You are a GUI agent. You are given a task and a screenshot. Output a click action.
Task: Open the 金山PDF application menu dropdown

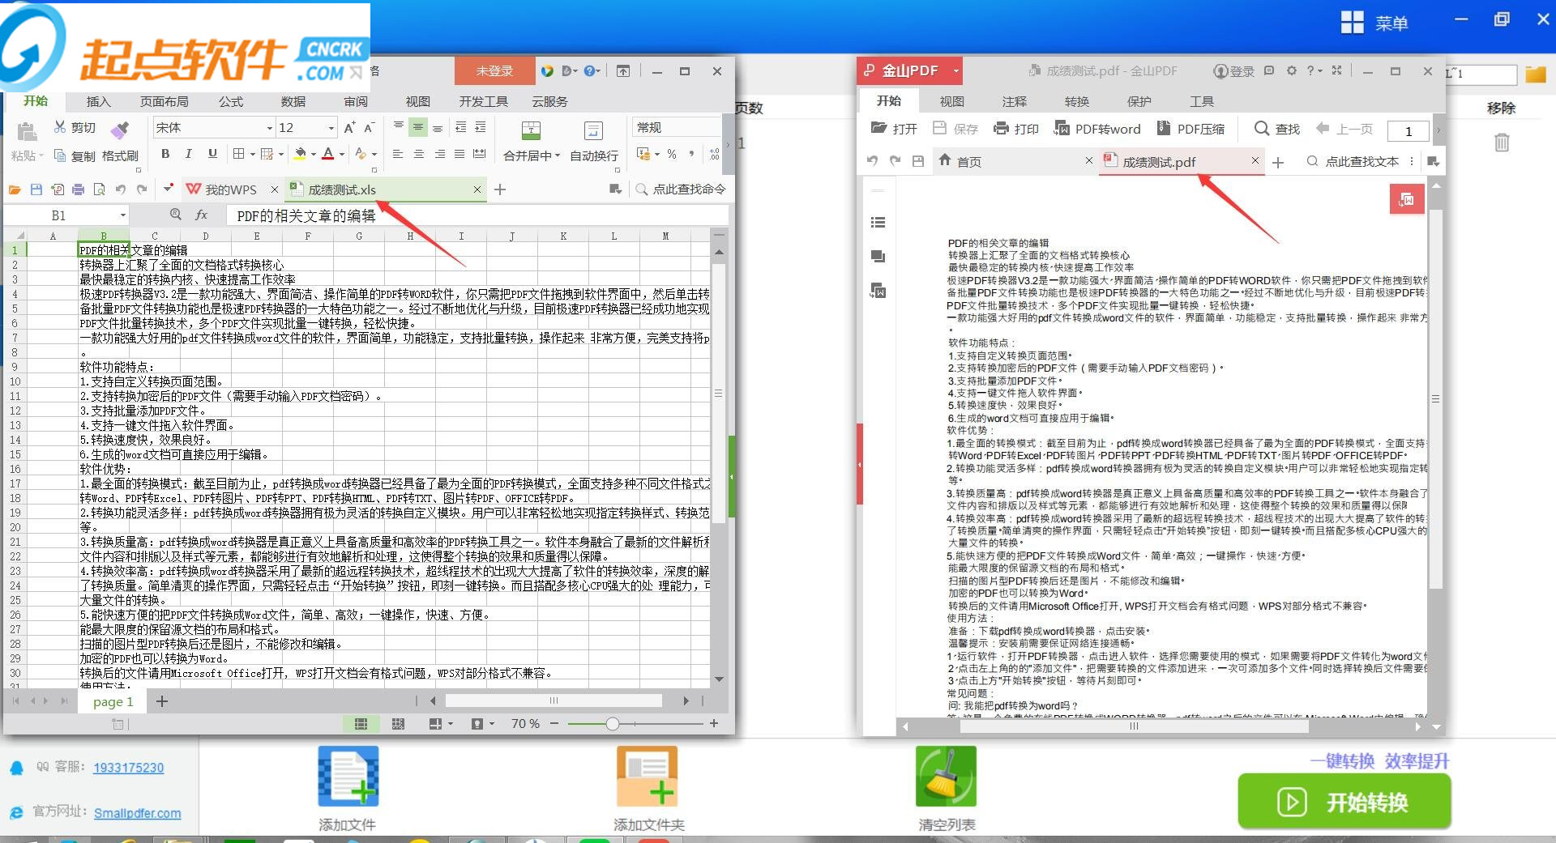[955, 71]
